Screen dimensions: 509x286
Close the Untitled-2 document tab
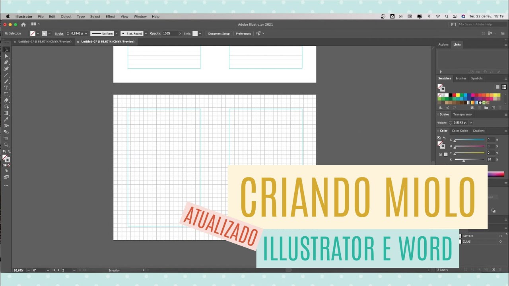click(78, 41)
